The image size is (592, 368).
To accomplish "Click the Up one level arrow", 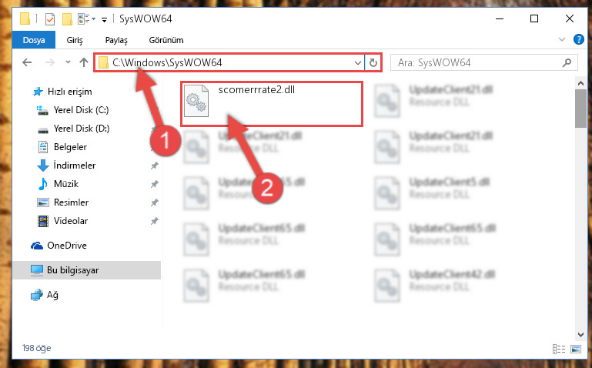I will 84,62.
